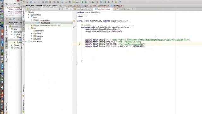202x114 pixels.
Task: Expand the values folder
Action: click(x=32, y=39)
